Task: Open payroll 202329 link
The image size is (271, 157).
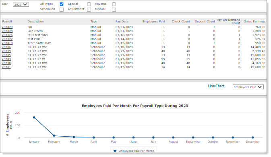Action: 7,27
